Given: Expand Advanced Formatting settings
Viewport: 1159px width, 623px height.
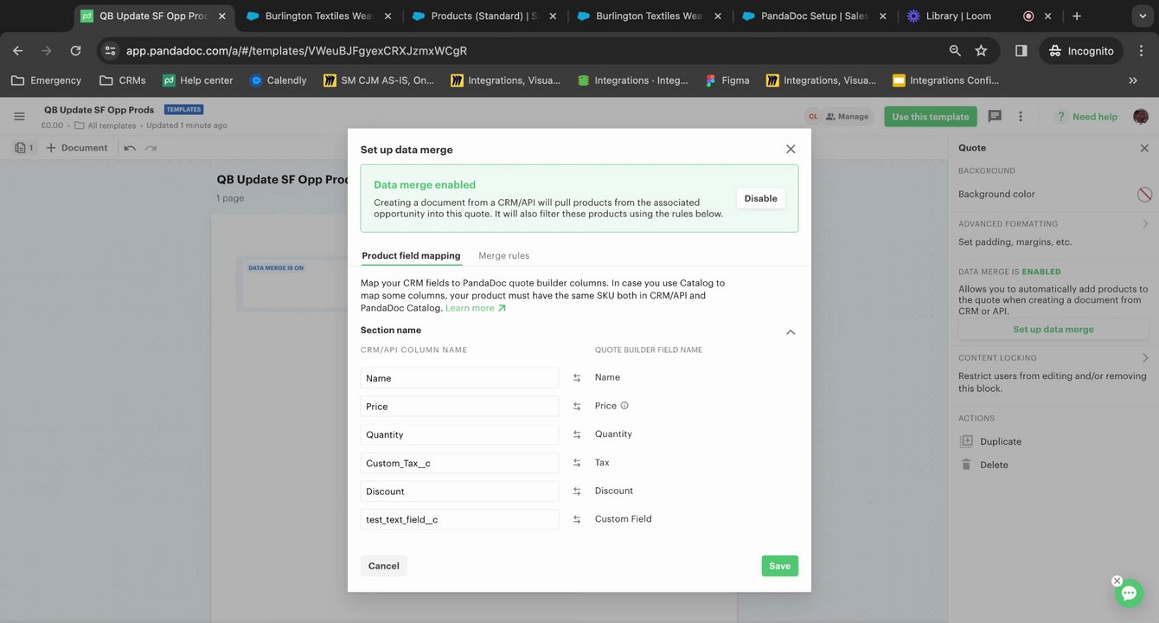Looking at the screenshot, I should 1144,224.
